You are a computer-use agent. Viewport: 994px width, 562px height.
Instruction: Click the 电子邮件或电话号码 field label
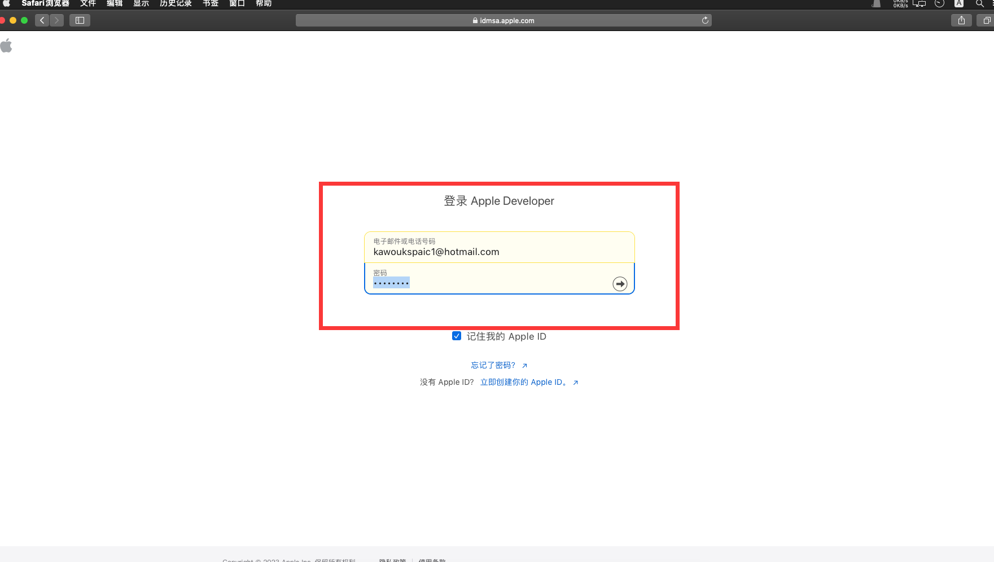click(x=404, y=241)
